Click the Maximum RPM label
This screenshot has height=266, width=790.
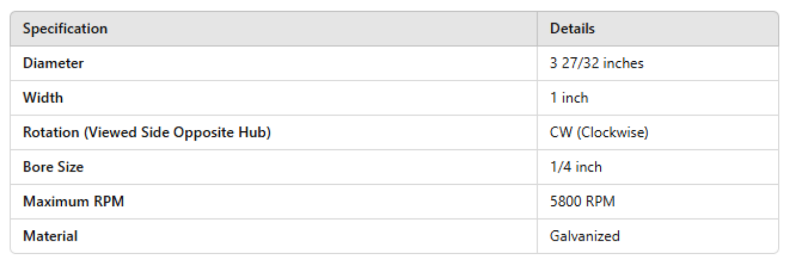click(x=74, y=202)
